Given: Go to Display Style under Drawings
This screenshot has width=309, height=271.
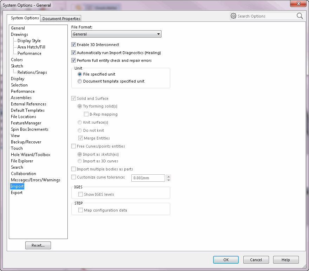Looking at the screenshot, I should (x=29, y=41).
